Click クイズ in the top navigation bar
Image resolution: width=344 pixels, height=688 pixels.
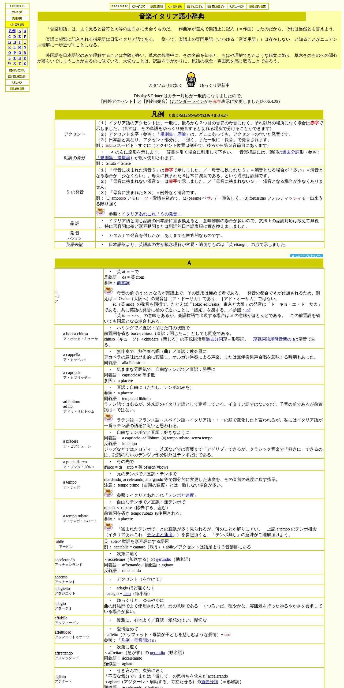[139, 6]
